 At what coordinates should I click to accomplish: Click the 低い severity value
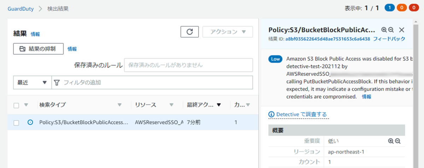click(334, 141)
